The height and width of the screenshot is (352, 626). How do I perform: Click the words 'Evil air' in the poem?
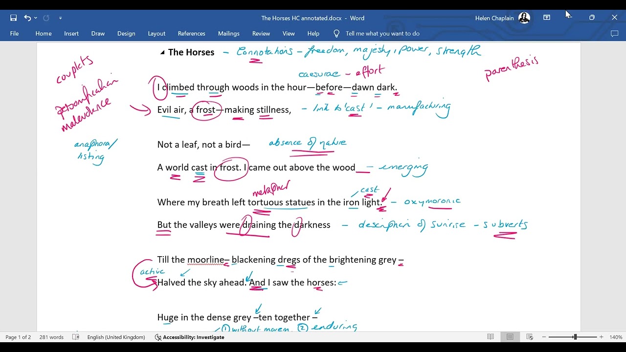tap(171, 110)
